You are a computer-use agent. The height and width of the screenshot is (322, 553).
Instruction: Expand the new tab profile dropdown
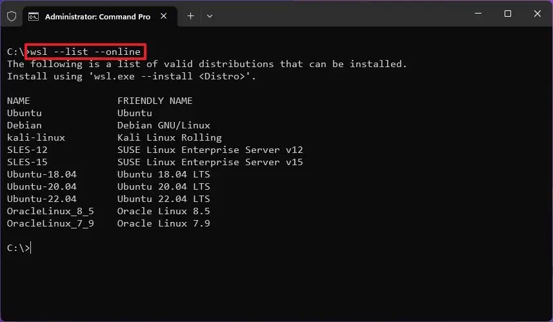[210, 16]
